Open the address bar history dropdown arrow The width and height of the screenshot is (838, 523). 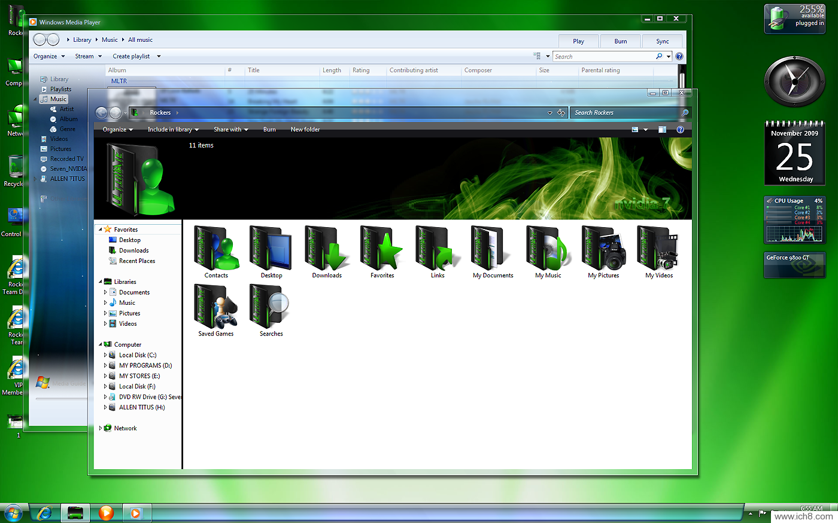tap(550, 112)
